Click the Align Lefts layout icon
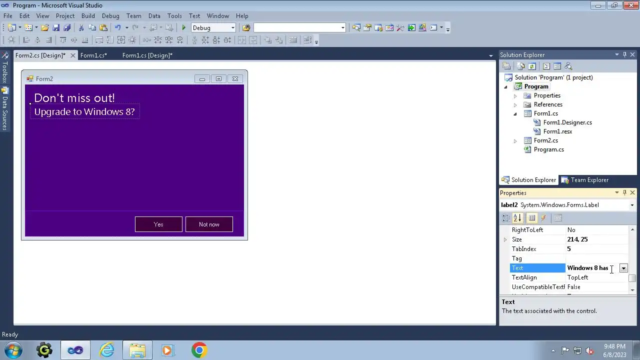Image resolution: width=640 pixels, height=360 pixels. (x=26, y=40)
